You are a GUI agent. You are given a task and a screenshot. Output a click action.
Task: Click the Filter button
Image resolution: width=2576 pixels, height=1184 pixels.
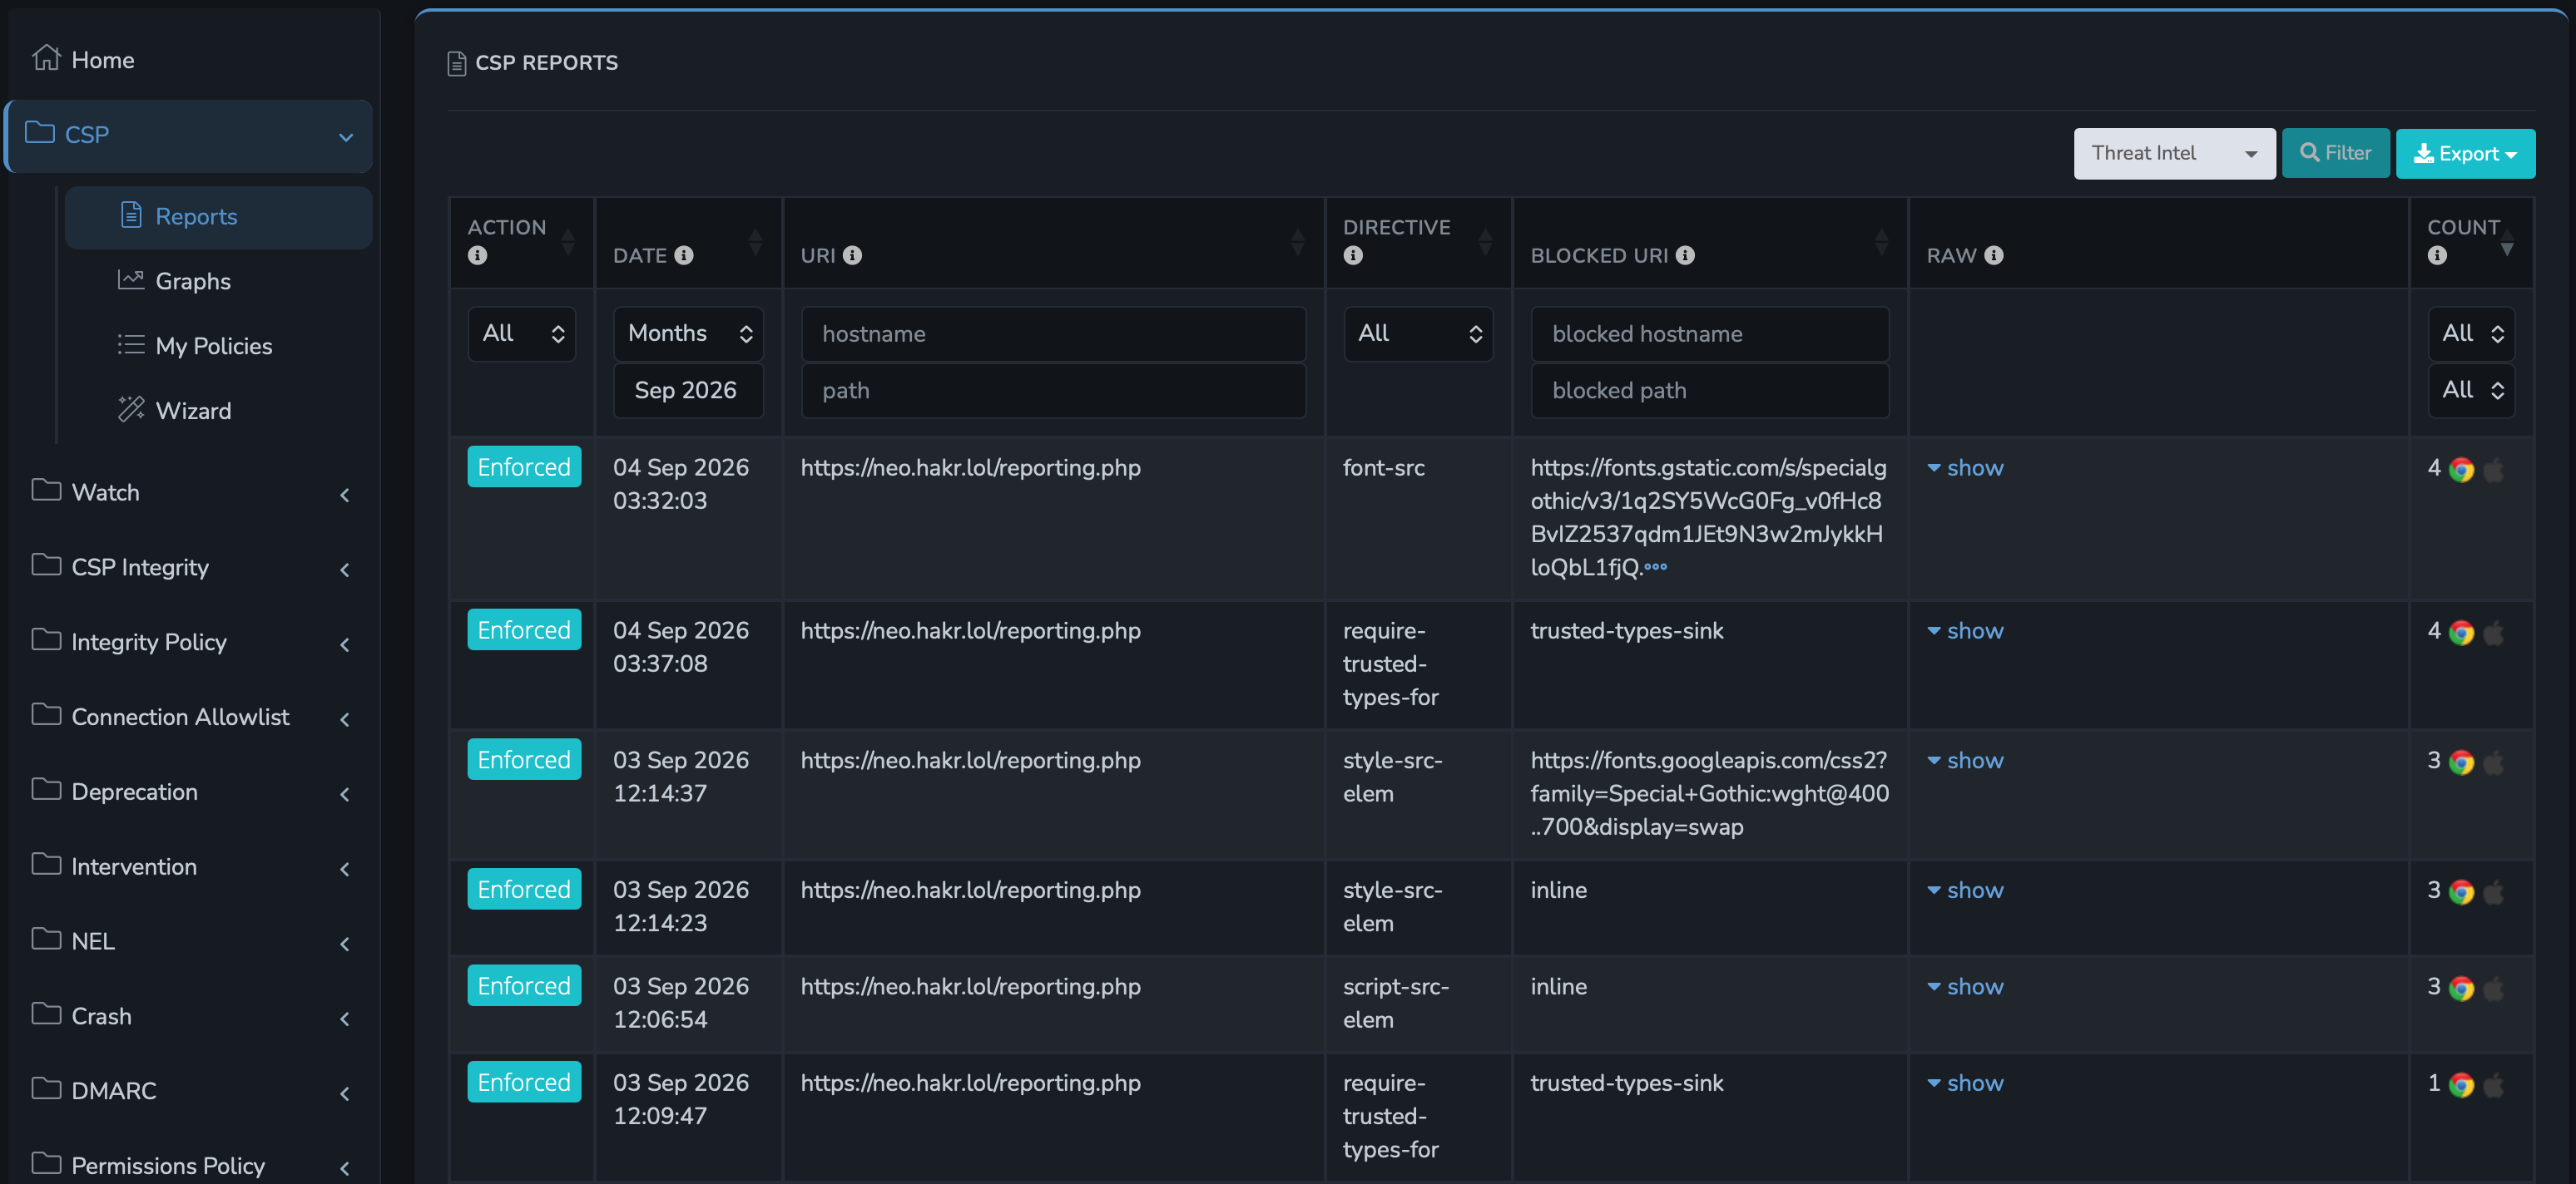2335,154
